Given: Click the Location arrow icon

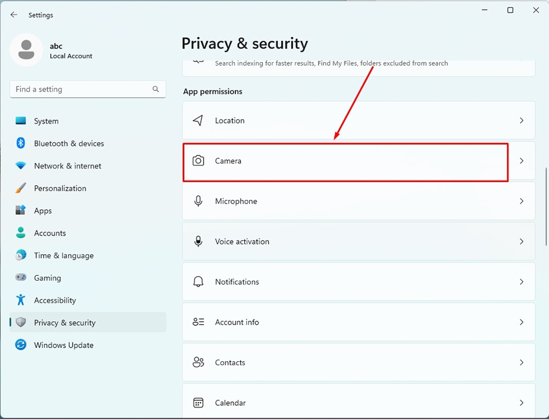Looking at the screenshot, I should pos(198,121).
